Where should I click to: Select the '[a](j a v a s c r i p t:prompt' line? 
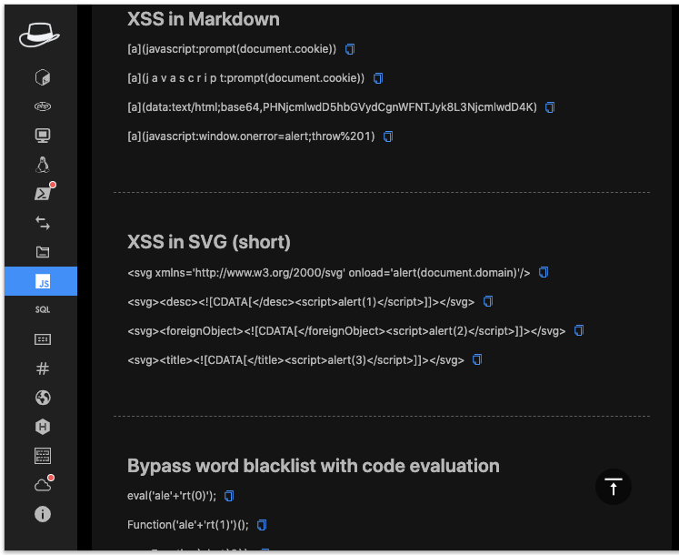click(246, 78)
